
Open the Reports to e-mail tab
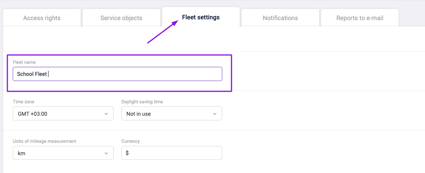pyautogui.click(x=359, y=18)
